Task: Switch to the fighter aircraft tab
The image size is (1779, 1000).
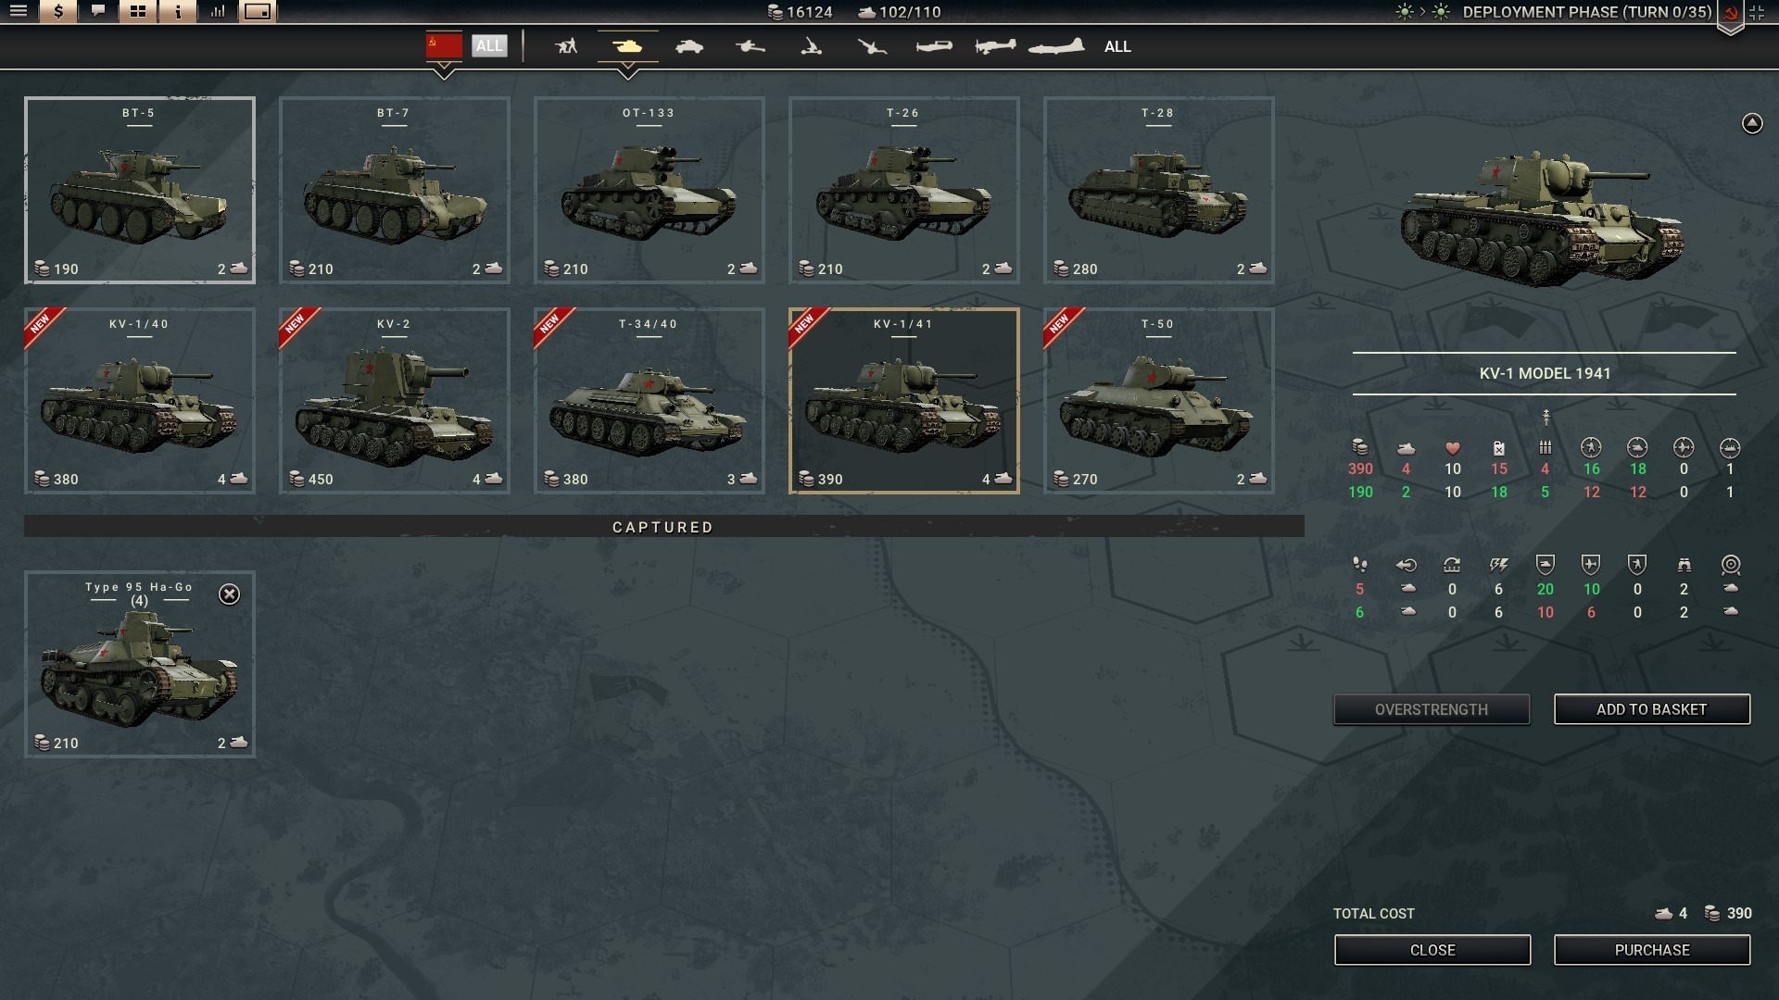Action: [x=934, y=46]
